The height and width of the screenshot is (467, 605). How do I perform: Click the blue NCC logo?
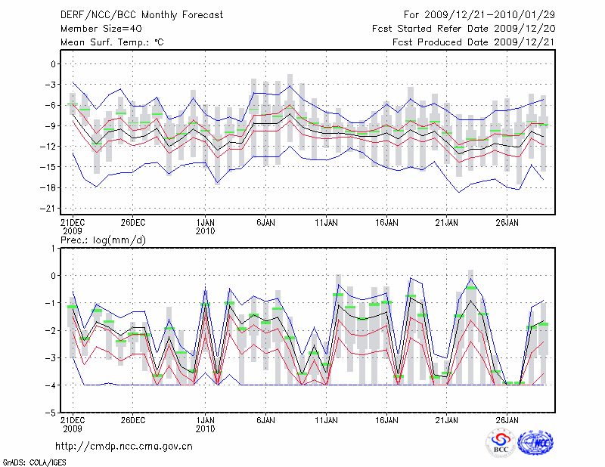[535, 443]
